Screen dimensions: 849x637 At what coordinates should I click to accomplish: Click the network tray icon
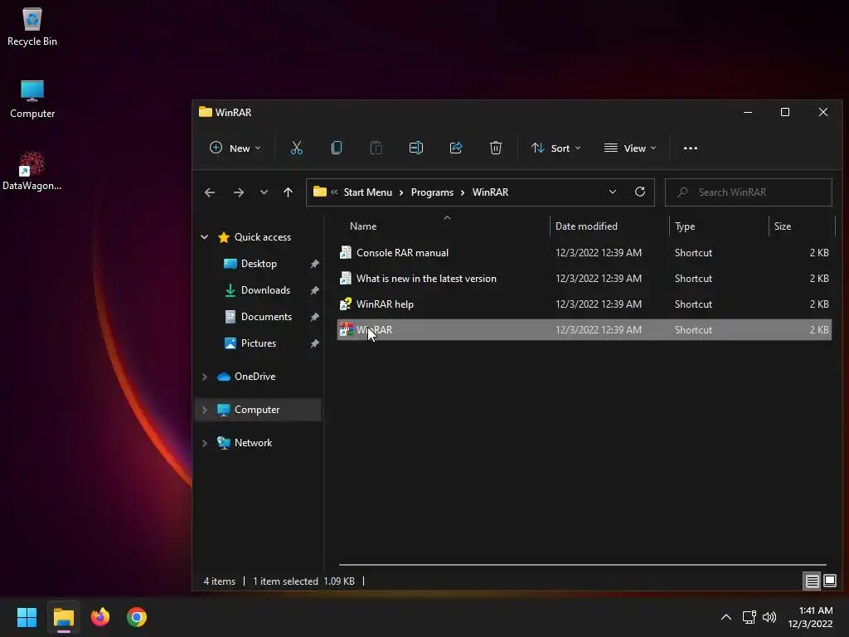pos(749,617)
